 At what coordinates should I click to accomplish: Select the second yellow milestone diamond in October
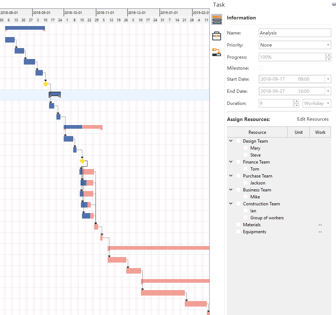point(82,161)
